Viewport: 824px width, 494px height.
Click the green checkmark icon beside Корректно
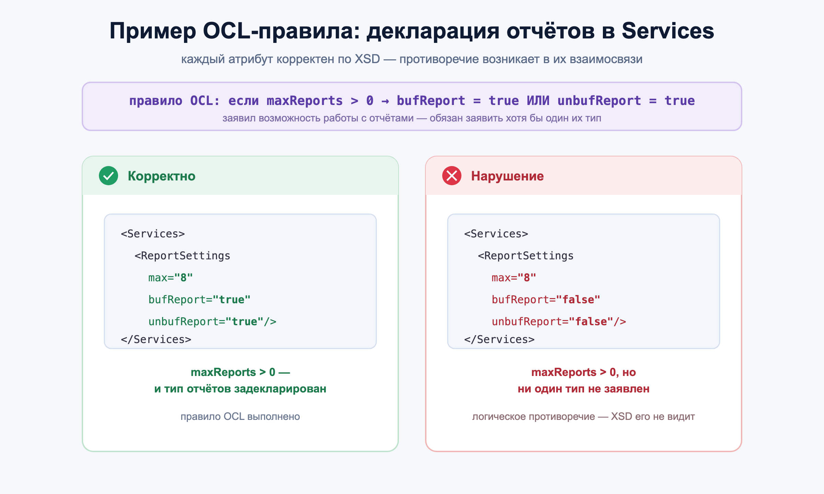(x=108, y=176)
